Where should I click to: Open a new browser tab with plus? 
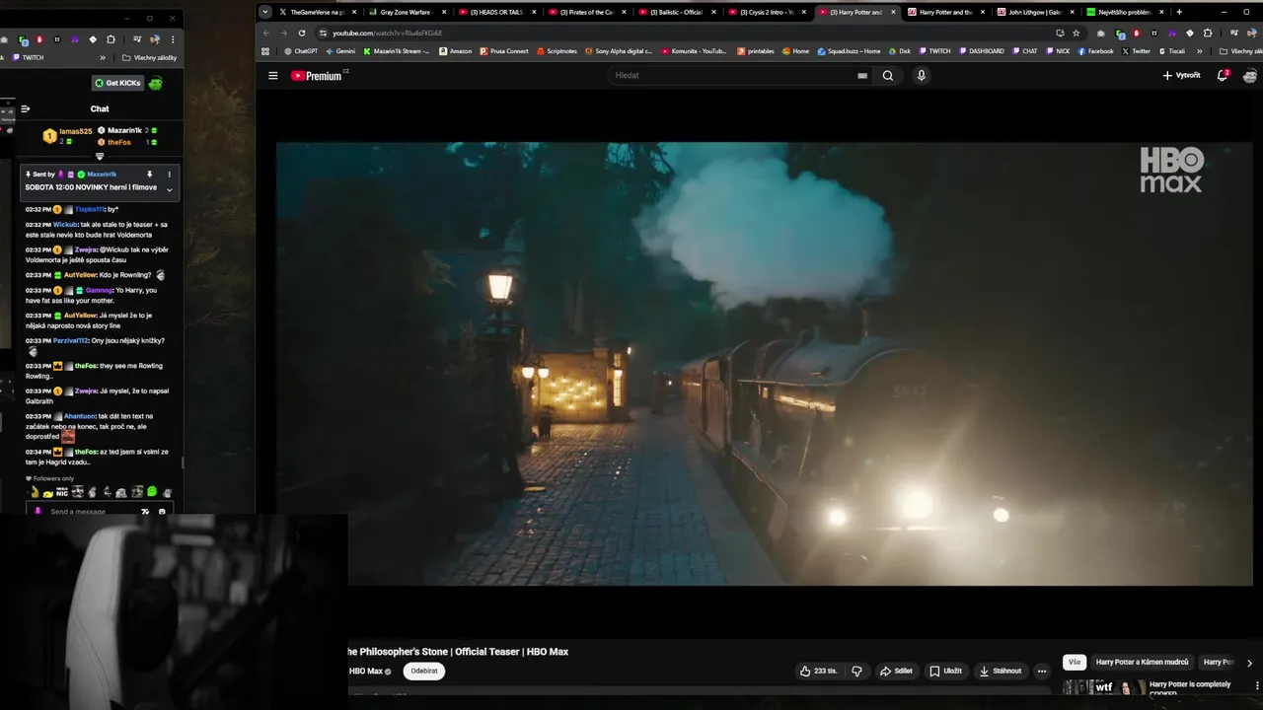pos(1178,12)
